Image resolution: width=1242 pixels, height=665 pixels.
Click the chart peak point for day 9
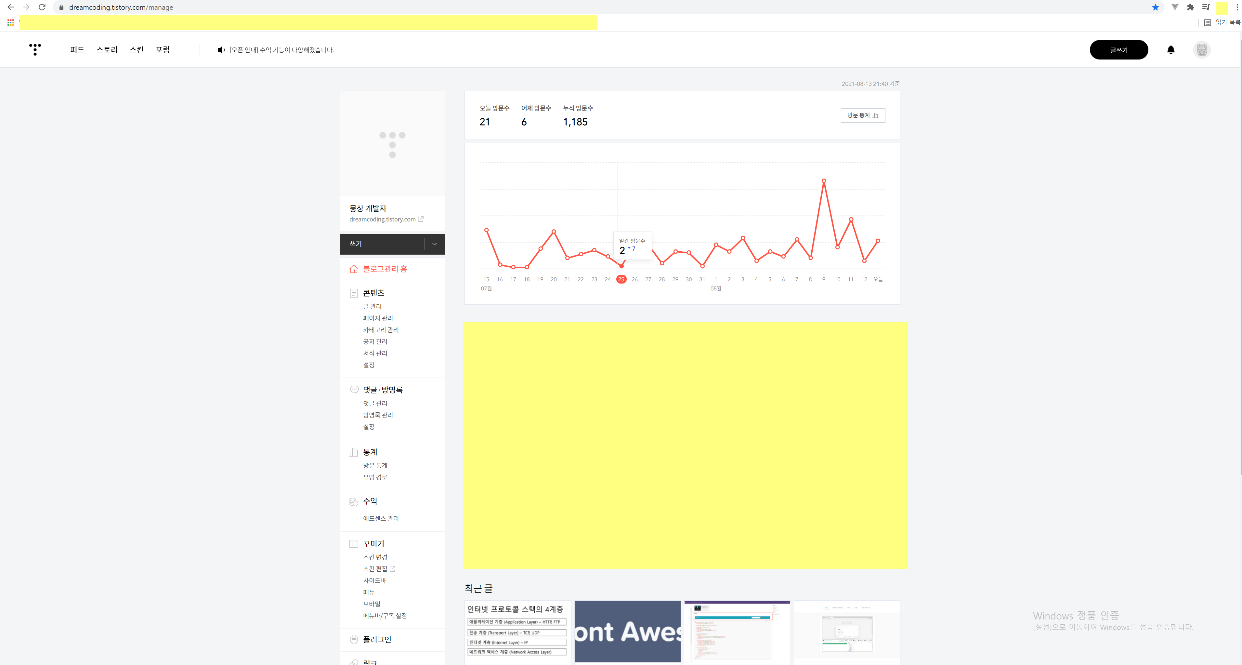pyautogui.click(x=824, y=181)
